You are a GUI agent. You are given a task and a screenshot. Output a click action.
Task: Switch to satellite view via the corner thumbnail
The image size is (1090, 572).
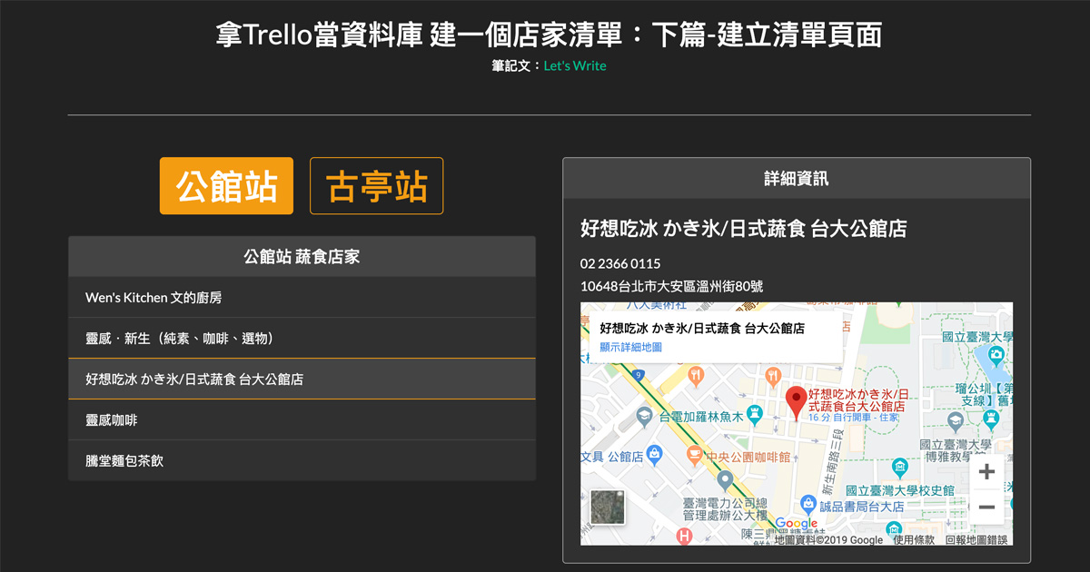607,508
